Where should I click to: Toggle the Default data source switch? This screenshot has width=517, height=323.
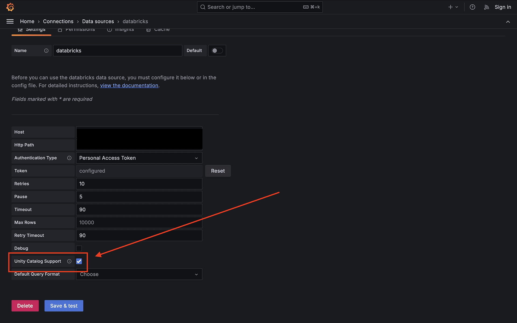217,50
